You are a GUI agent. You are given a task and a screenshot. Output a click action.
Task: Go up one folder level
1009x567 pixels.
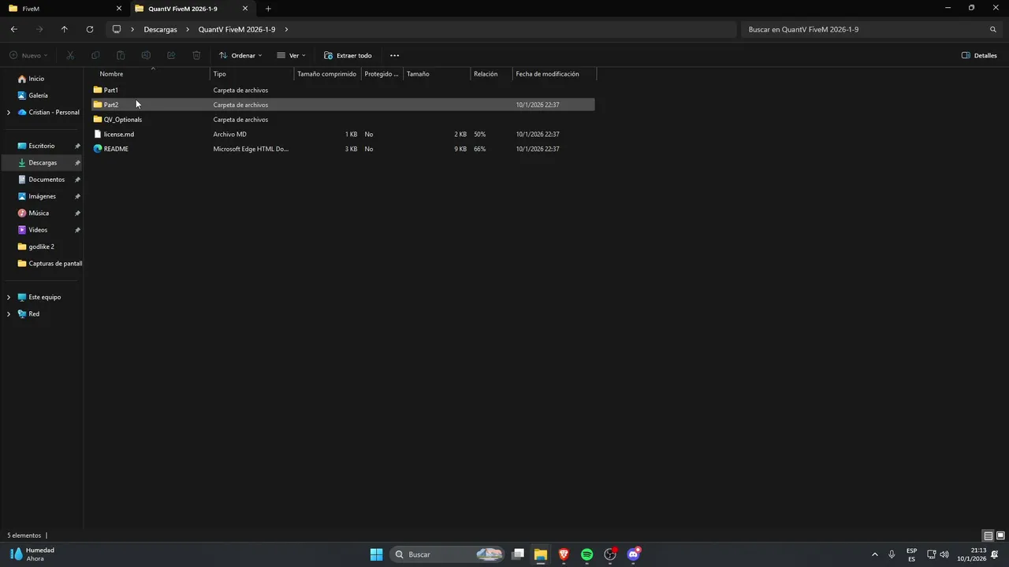click(x=65, y=29)
